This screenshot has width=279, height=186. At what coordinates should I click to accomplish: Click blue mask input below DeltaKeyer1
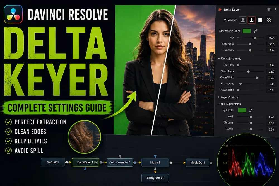click(x=85, y=169)
